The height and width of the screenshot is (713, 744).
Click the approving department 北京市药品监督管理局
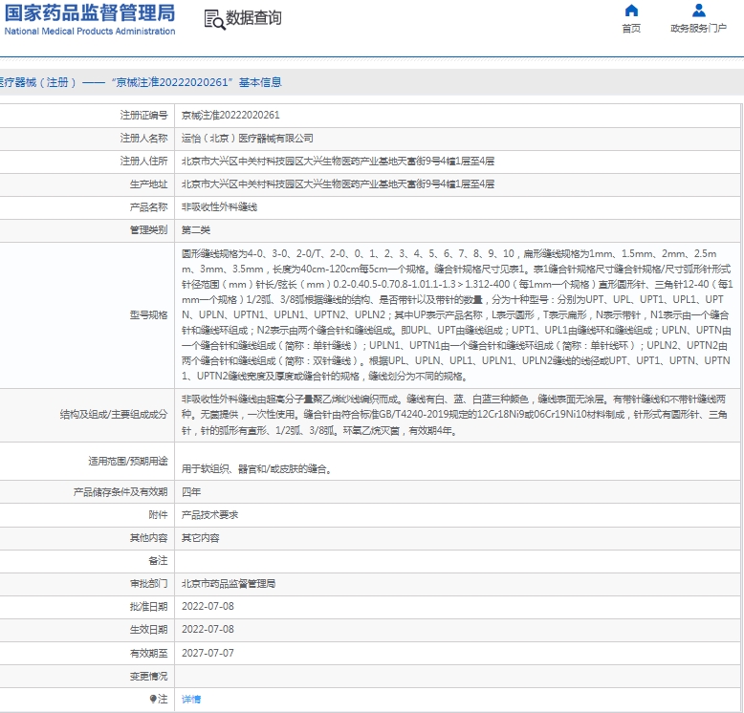(x=229, y=584)
